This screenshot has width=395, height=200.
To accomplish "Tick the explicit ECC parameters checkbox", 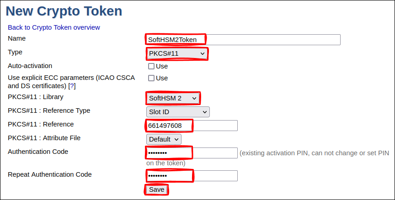I will point(151,78).
